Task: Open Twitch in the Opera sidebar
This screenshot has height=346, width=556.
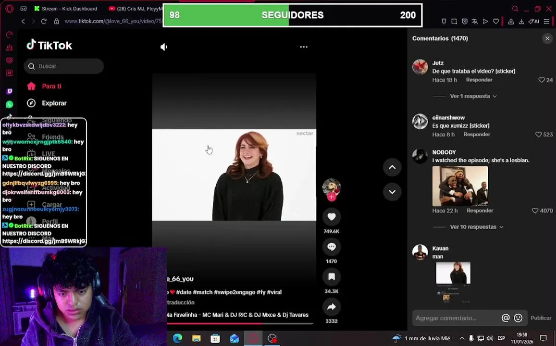Action: 10,91
